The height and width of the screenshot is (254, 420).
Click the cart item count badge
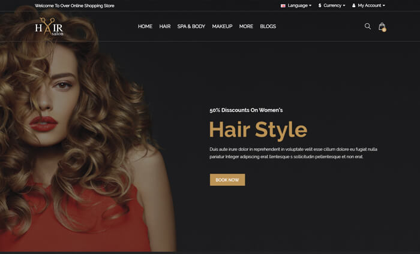tap(384, 29)
